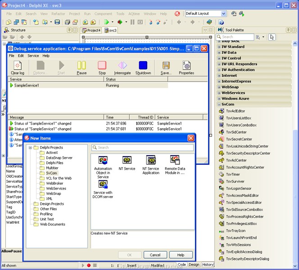This screenshot has height=270, width=299.
Task: Select the SvCom folder in New Items tree
Action: (49, 173)
